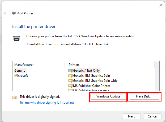Image resolution: width=166 pixels, height=122 pixels.
Task: Click the printer icon beside the Add Printer title
Action: (x=14, y=13)
